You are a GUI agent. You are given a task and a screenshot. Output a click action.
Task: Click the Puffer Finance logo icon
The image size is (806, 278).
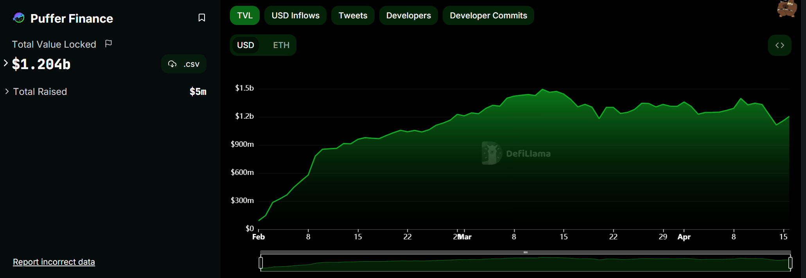19,18
